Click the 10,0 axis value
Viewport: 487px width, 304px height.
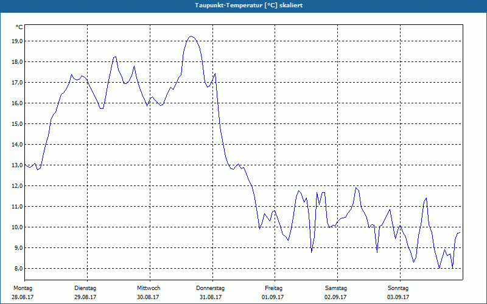(16, 227)
